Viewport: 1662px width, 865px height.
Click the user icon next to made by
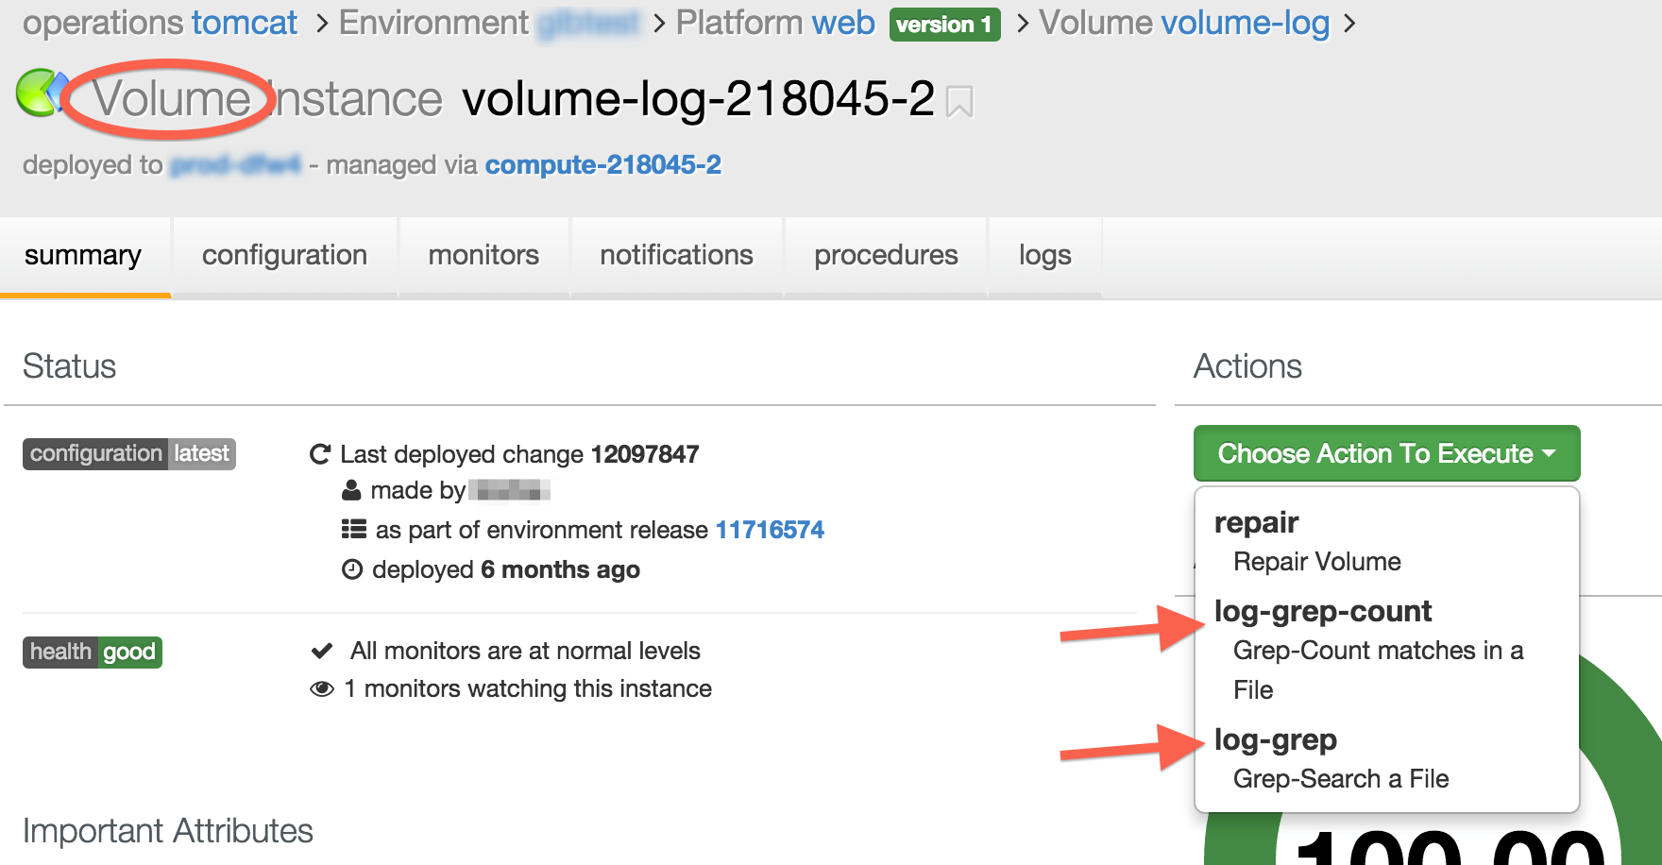(x=351, y=490)
